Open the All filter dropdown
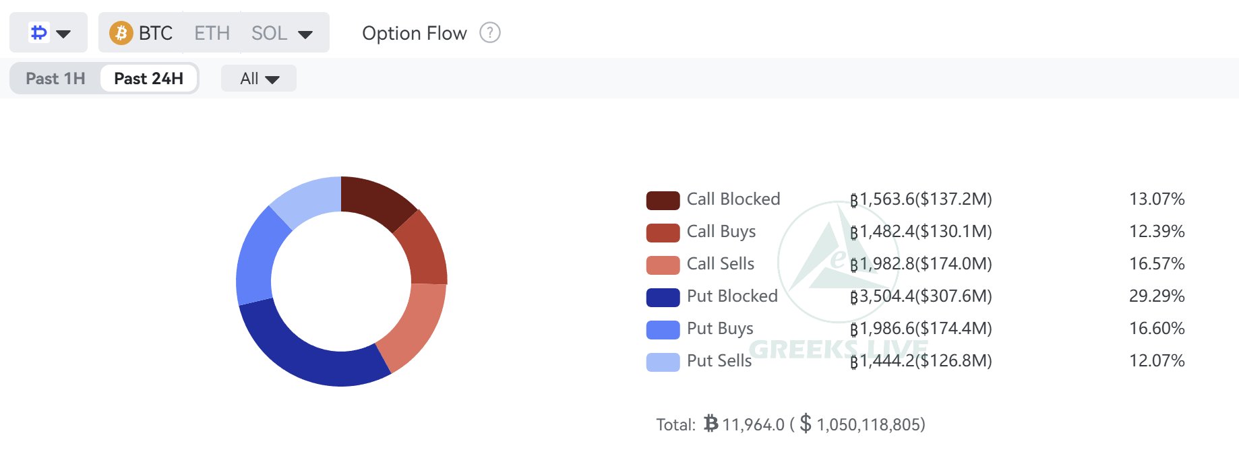Screen dimensions: 1239x458 tap(259, 79)
